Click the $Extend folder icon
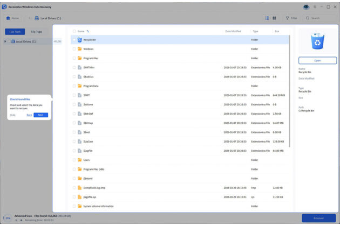The width and height of the screenshot is (340, 226). point(79,179)
